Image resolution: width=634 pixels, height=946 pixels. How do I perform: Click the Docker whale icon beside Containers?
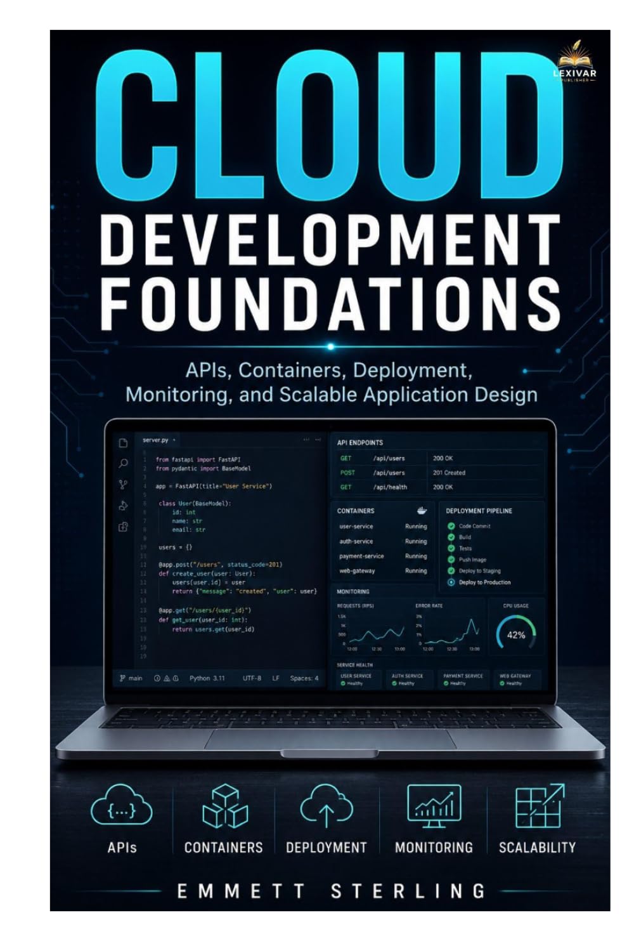pyautogui.click(x=422, y=510)
